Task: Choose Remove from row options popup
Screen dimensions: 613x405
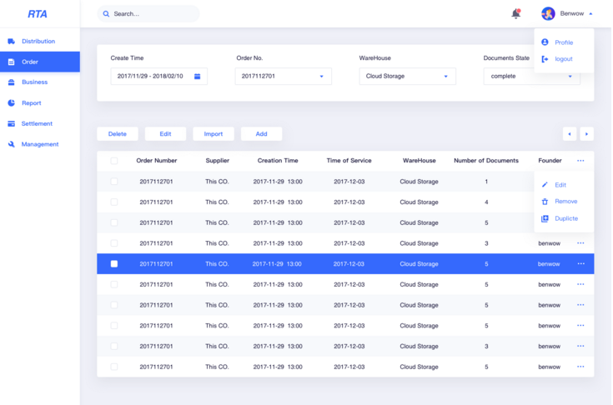Action: tap(565, 202)
